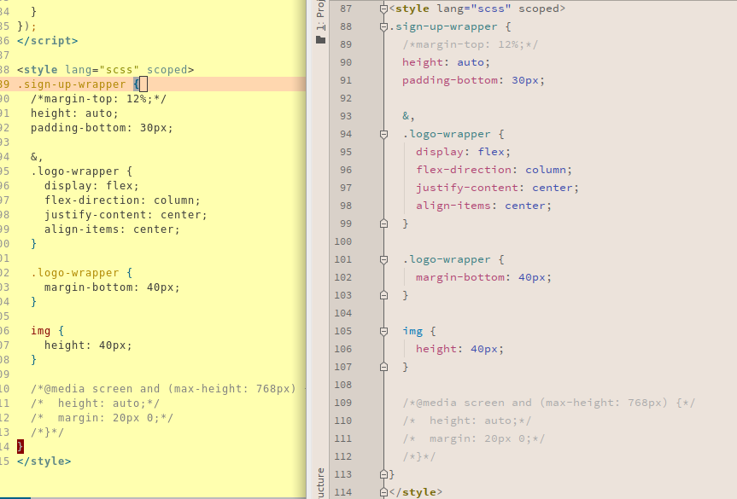Click the fold end marker on line 113
The height and width of the screenshot is (499, 737).
(383, 474)
